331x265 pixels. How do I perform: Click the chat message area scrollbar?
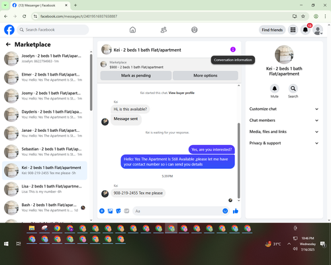coord(238,160)
